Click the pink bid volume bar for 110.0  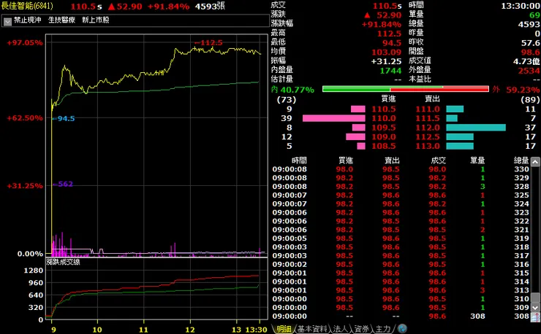pyautogui.click(x=333, y=118)
